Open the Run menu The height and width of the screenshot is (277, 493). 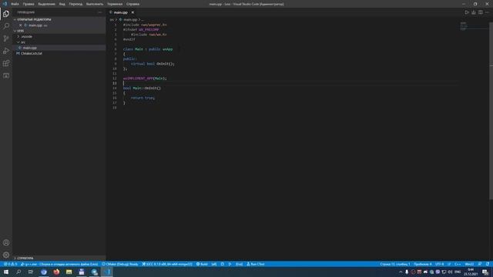pyautogui.click(x=95, y=4)
